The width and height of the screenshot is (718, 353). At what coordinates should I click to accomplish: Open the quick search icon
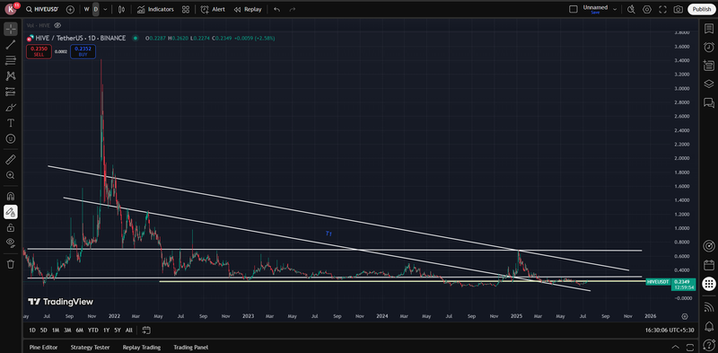pyautogui.click(x=631, y=9)
